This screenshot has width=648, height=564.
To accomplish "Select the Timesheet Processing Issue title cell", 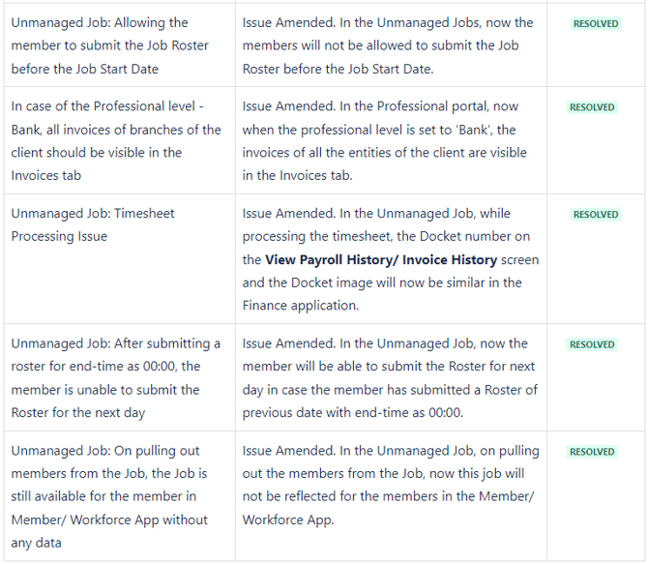I will (x=93, y=224).
